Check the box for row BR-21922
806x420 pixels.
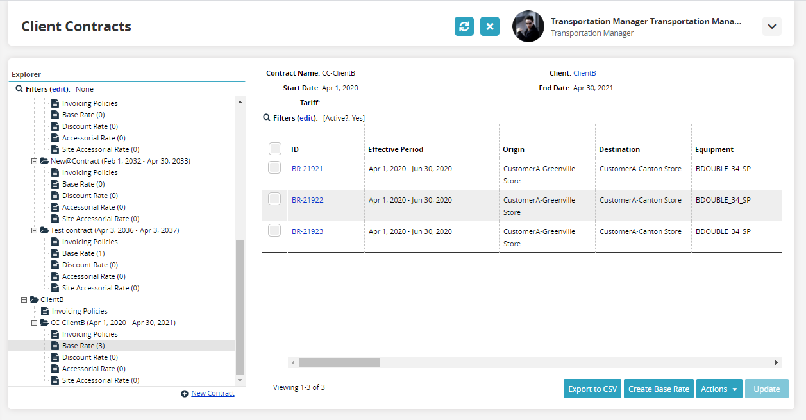click(274, 199)
